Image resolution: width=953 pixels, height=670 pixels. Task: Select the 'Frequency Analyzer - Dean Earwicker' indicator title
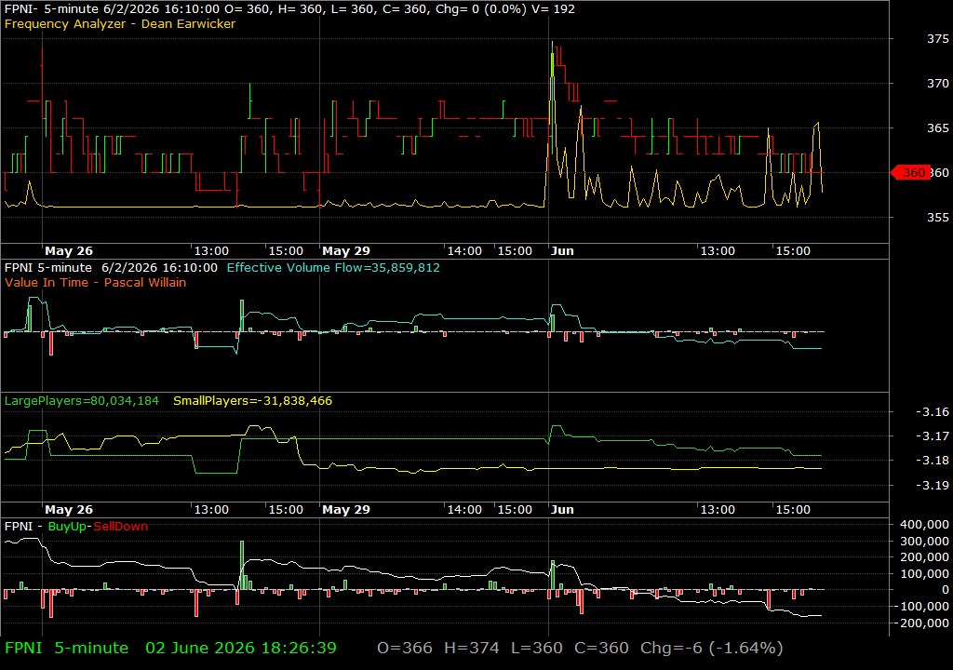tap(120, 23)
